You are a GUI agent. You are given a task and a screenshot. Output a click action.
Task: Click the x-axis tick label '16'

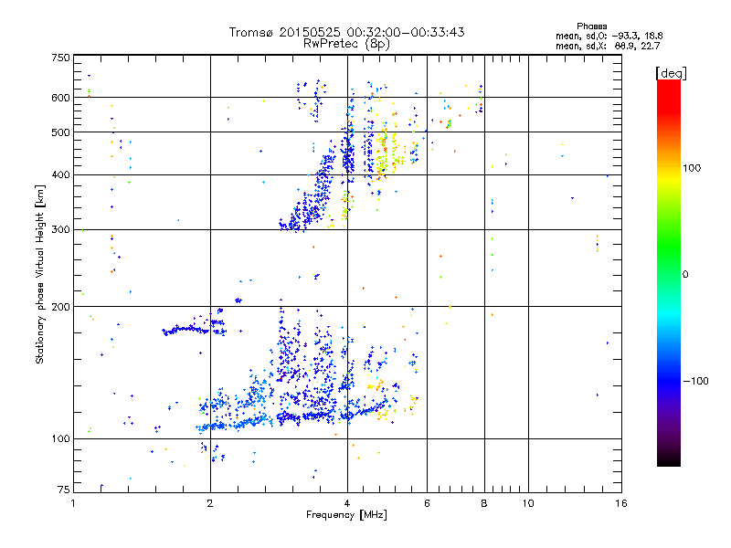621,503
